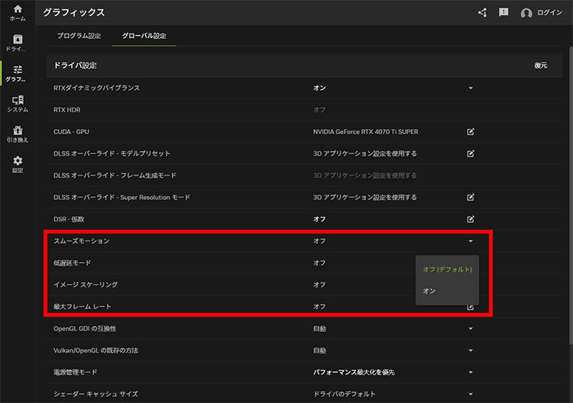Expand the シェーダー キャッシュ サイズ dropdown
Image resolution: width=573 pixels, height=403 pixels.
471,394
